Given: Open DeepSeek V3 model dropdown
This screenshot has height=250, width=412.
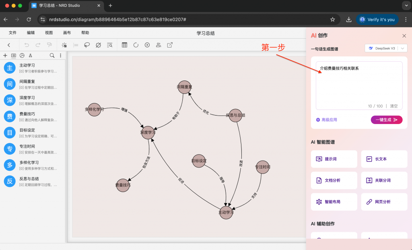Looking at the screenshot, I should click(386, 48).
